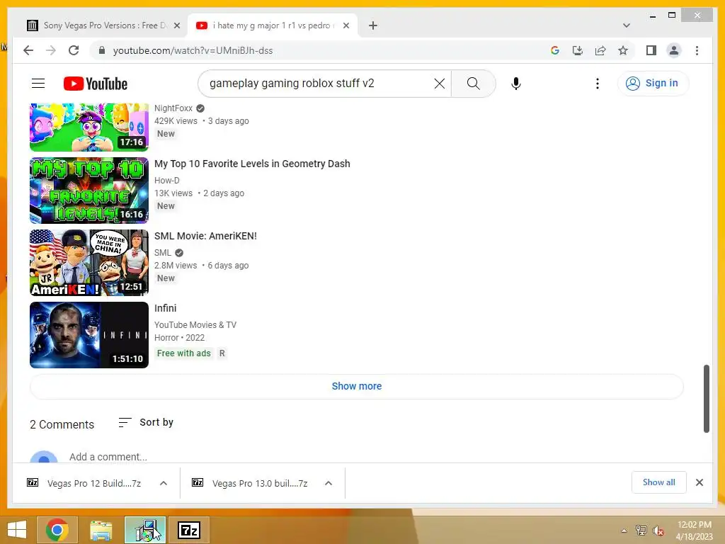This screenshot has width=725, height=544.
Task: Open the Infini movie title
Action: point(166,308)
